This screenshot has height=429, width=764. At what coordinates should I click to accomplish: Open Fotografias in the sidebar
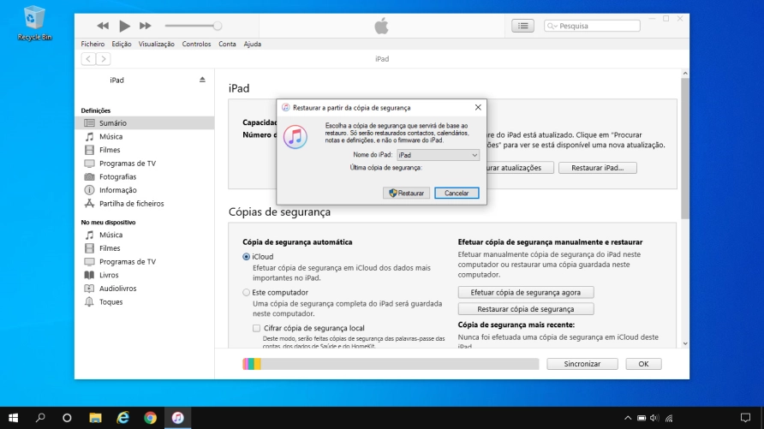click(x=117, y=176)
